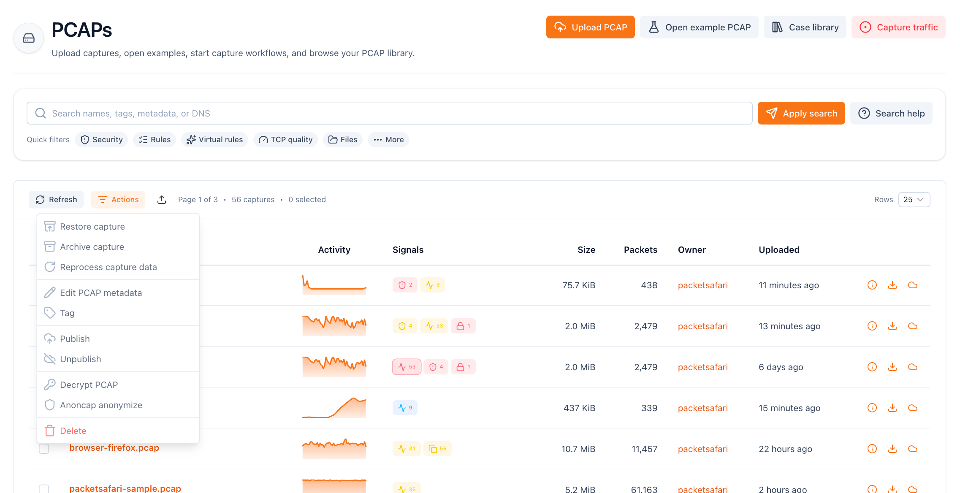Select Edit PCAP metadata
This screenshot has width=960, height=493.
[118, 293]
